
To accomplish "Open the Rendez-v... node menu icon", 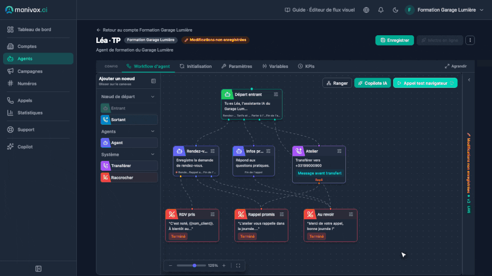I will point(212,151).
